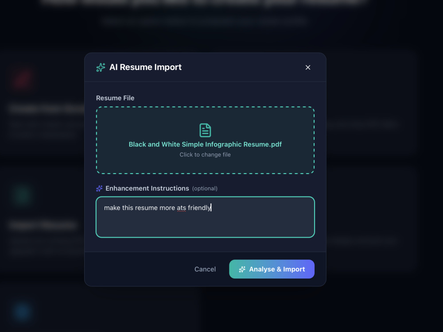Screen dimensions: 443x332
Task: Click the Resume File label
Action: (x=115, y=98)
